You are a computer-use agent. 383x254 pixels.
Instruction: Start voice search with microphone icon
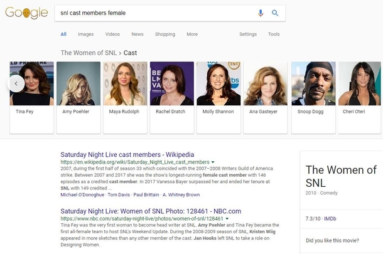click(261, 13)
